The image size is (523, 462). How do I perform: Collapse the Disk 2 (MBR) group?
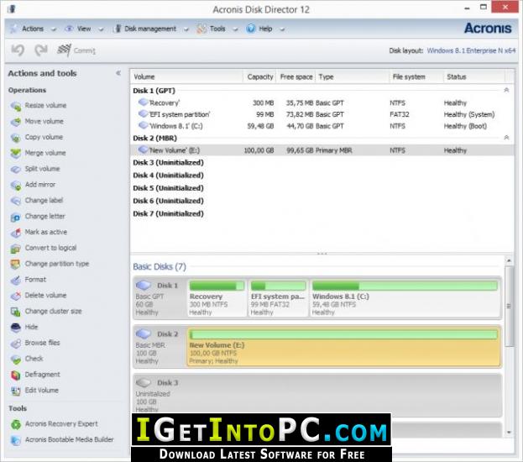(x=506, y=138)
